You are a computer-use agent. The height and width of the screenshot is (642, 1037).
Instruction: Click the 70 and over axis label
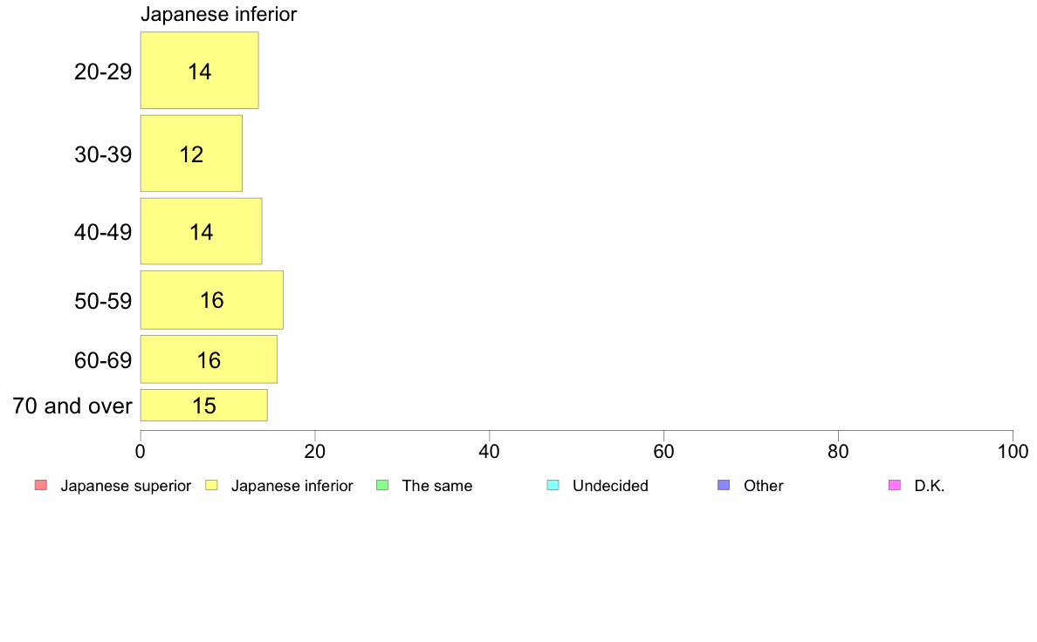click(x=72, y=406)
